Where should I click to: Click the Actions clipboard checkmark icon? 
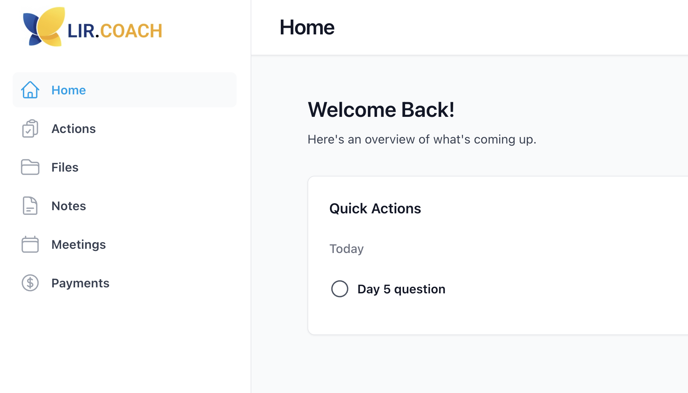(30, 129)
